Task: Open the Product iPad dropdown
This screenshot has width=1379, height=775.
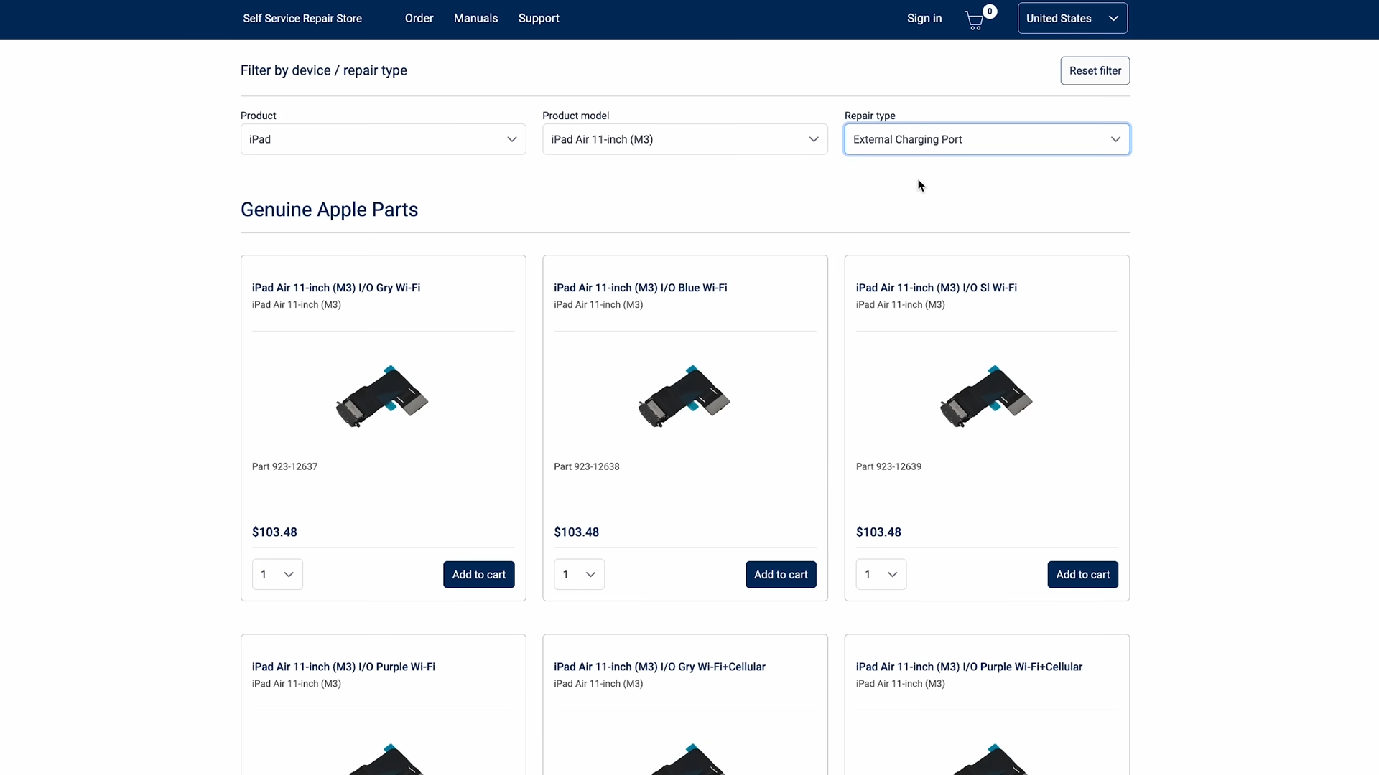Action: (383, 139)
